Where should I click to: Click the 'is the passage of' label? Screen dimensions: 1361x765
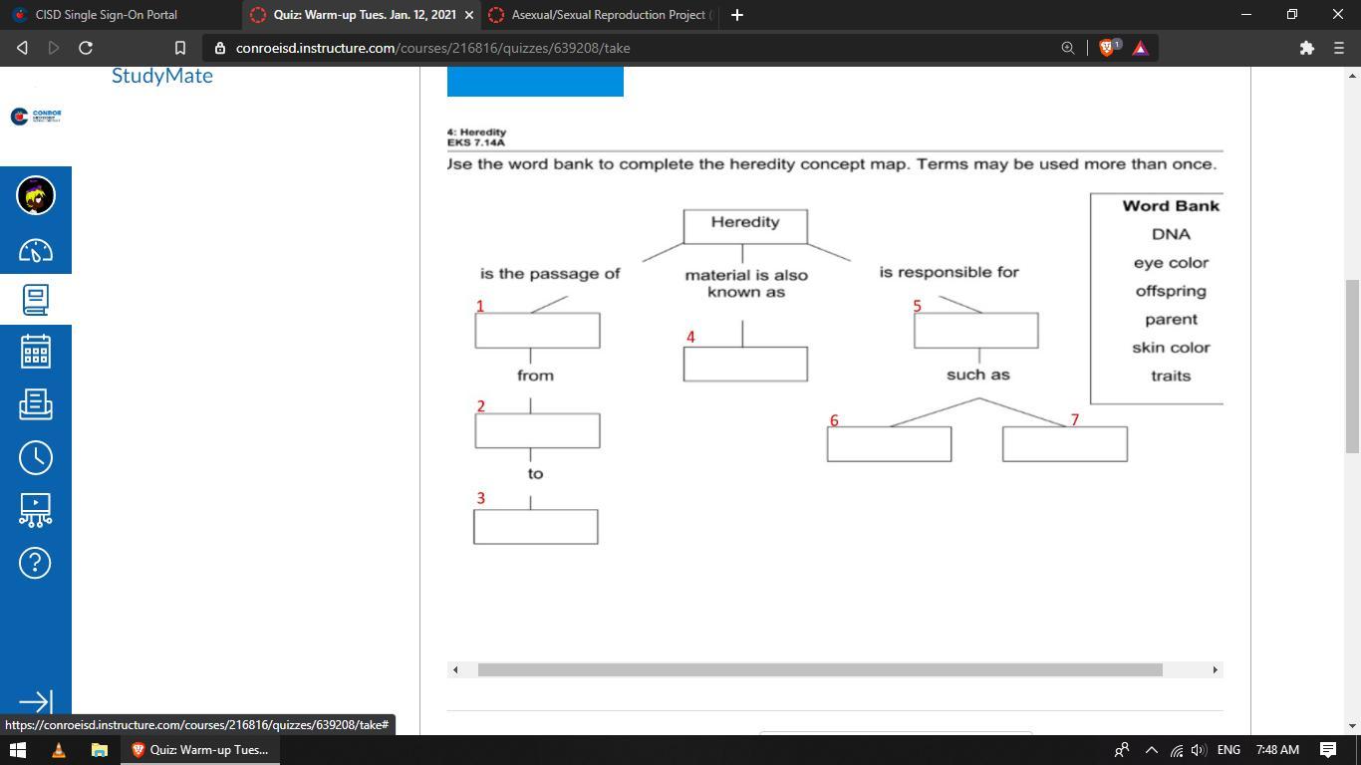click(x=550, y=274)
